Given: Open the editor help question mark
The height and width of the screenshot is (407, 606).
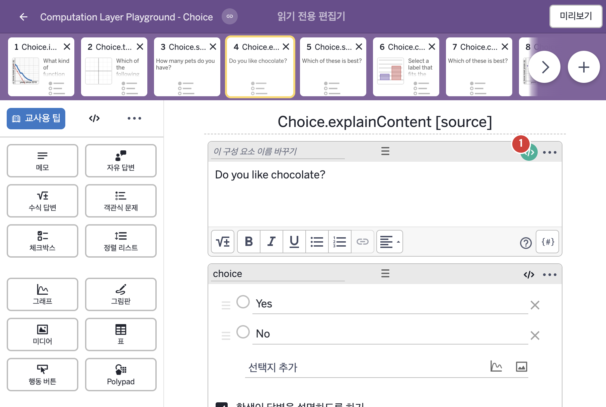Looking at the screenshot, I should coord(526,243).
